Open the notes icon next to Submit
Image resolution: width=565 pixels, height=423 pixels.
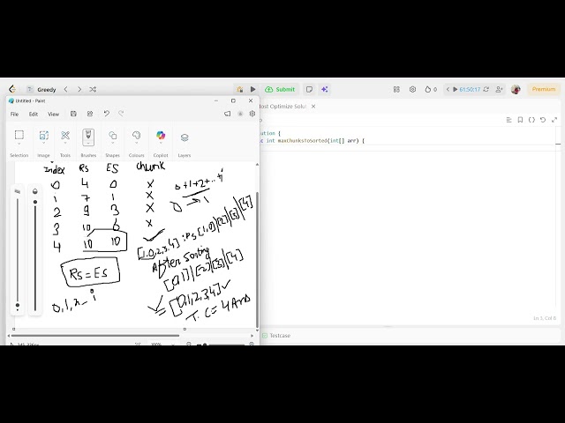point(309,89)
